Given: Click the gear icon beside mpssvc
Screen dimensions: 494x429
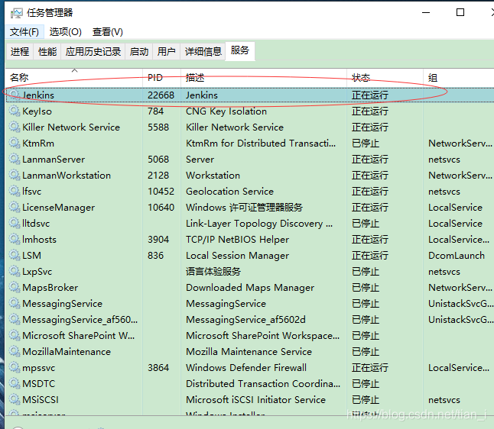Looking at the screenshot, I should tap(15, 367).
